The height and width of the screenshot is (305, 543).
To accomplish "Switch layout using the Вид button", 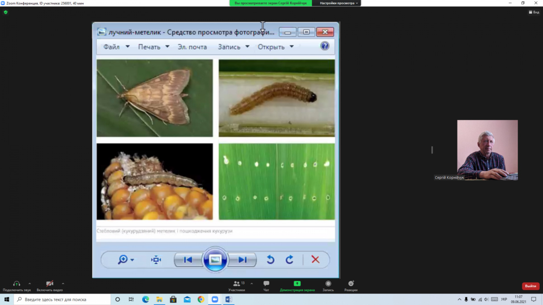I will (x=534, y=12).
